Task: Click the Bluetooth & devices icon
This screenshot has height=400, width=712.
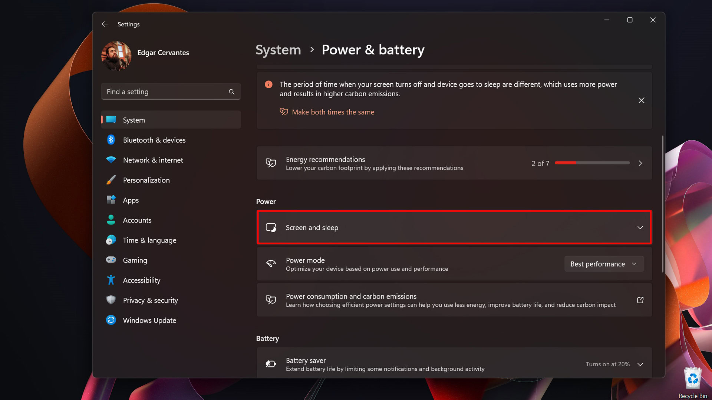Action: [x=111, y=140]
